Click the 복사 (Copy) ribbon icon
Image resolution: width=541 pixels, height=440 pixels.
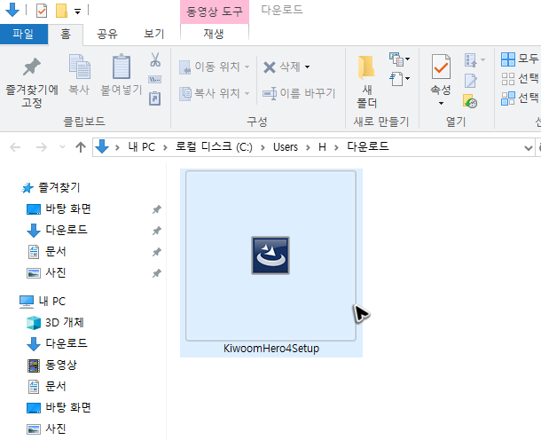point(79,67)
